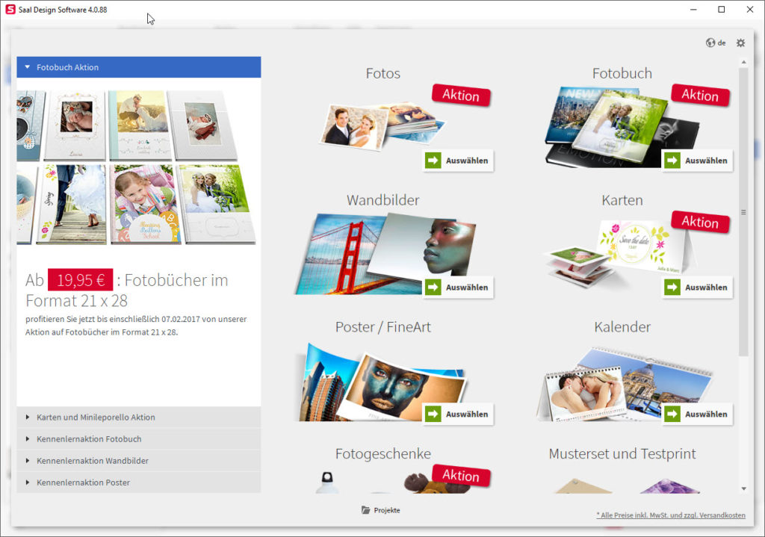Click Auswählen label for Wandbilder

pos(467,288)
